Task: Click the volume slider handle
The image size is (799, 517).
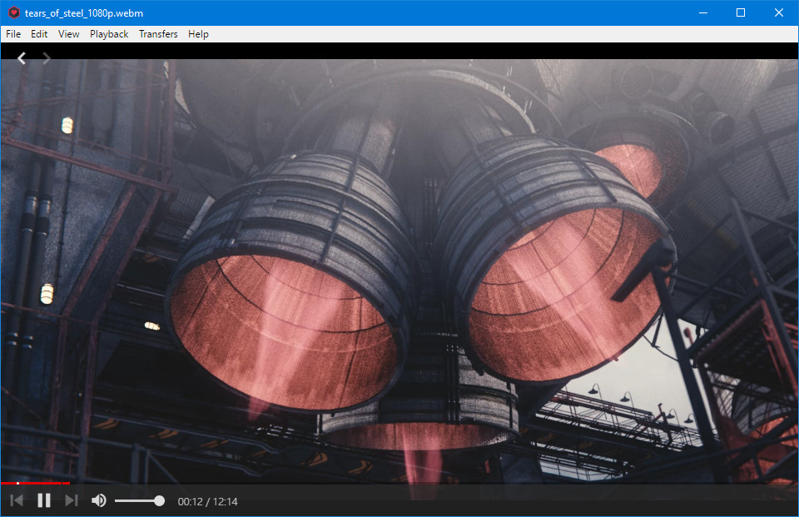Action: pos(159,501)
